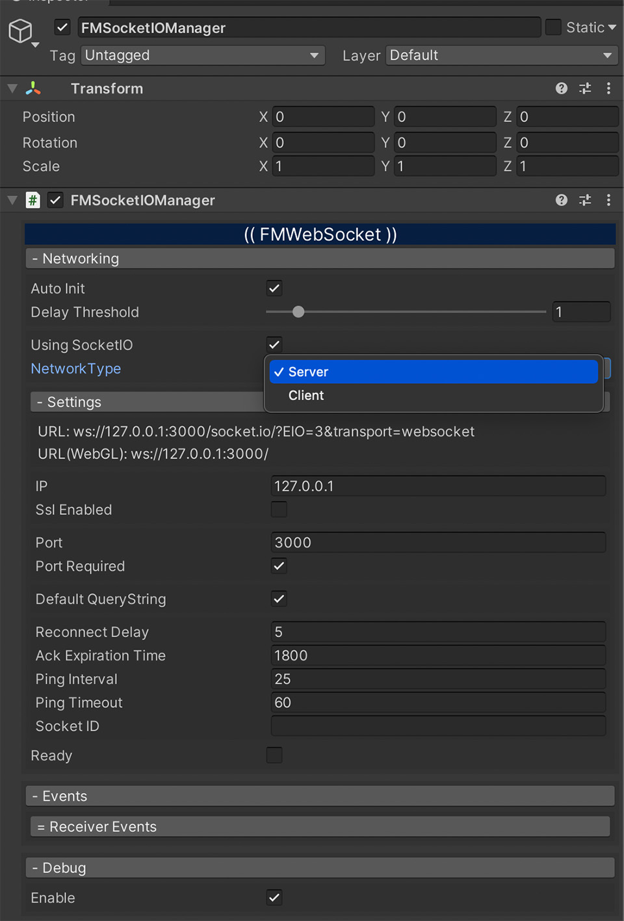Open FMSocketIOManager help reference icon

point(562,200)
